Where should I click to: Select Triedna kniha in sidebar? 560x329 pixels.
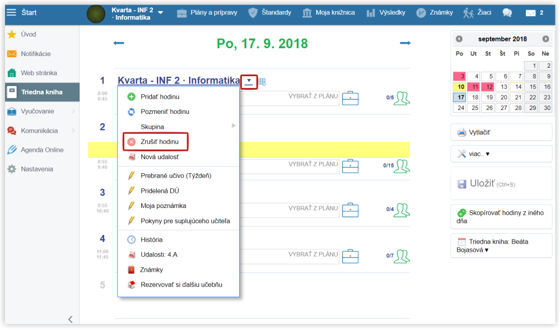coord(42,92)
